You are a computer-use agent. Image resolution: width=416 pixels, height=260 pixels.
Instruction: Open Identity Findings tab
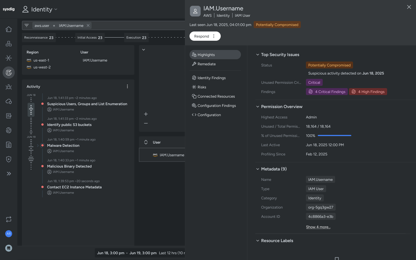tap(215, 78)
